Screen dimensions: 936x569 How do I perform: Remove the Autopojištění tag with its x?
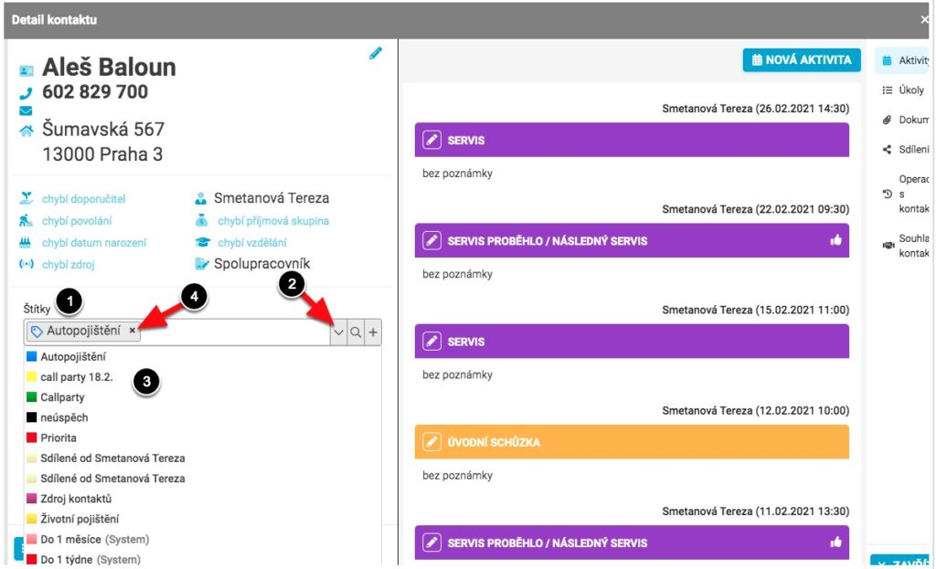click(x=133, y=330)
